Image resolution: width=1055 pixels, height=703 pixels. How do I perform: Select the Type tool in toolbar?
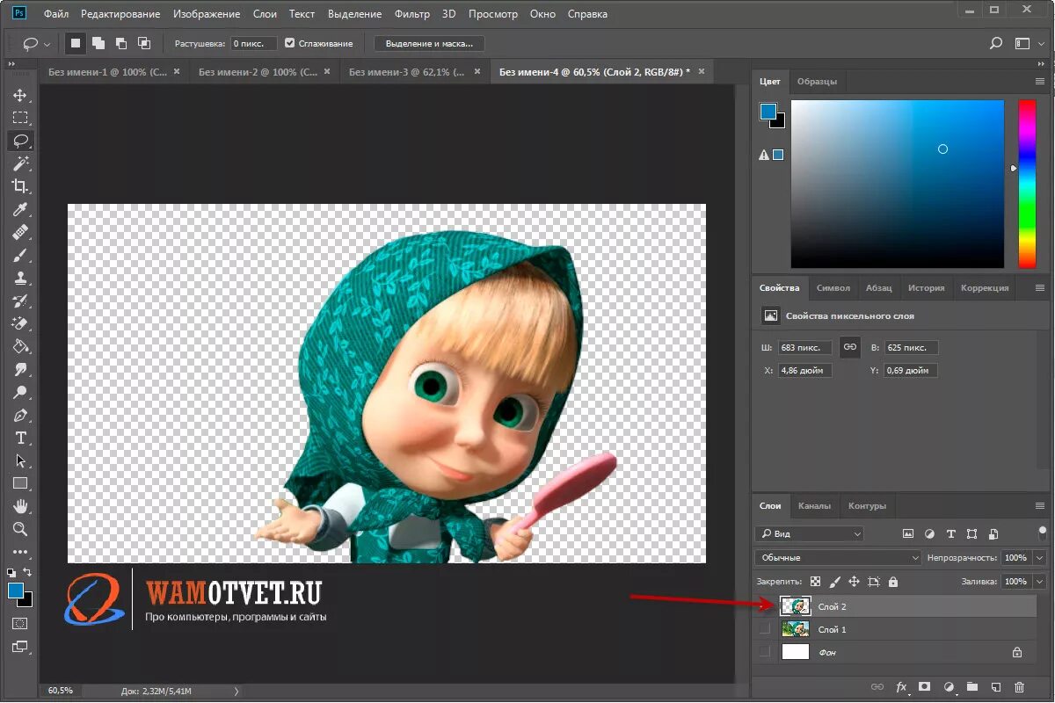tap(20, 438)
